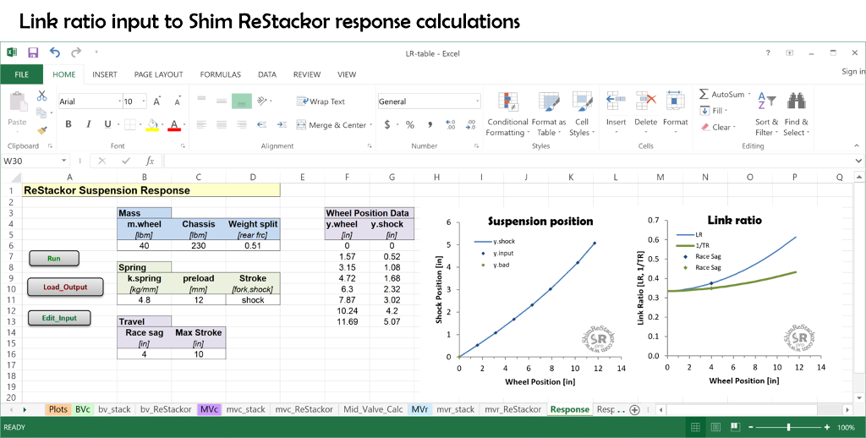866x438 pixels.
Task: Click the Insert cells icon
Action: coord(616,101)
